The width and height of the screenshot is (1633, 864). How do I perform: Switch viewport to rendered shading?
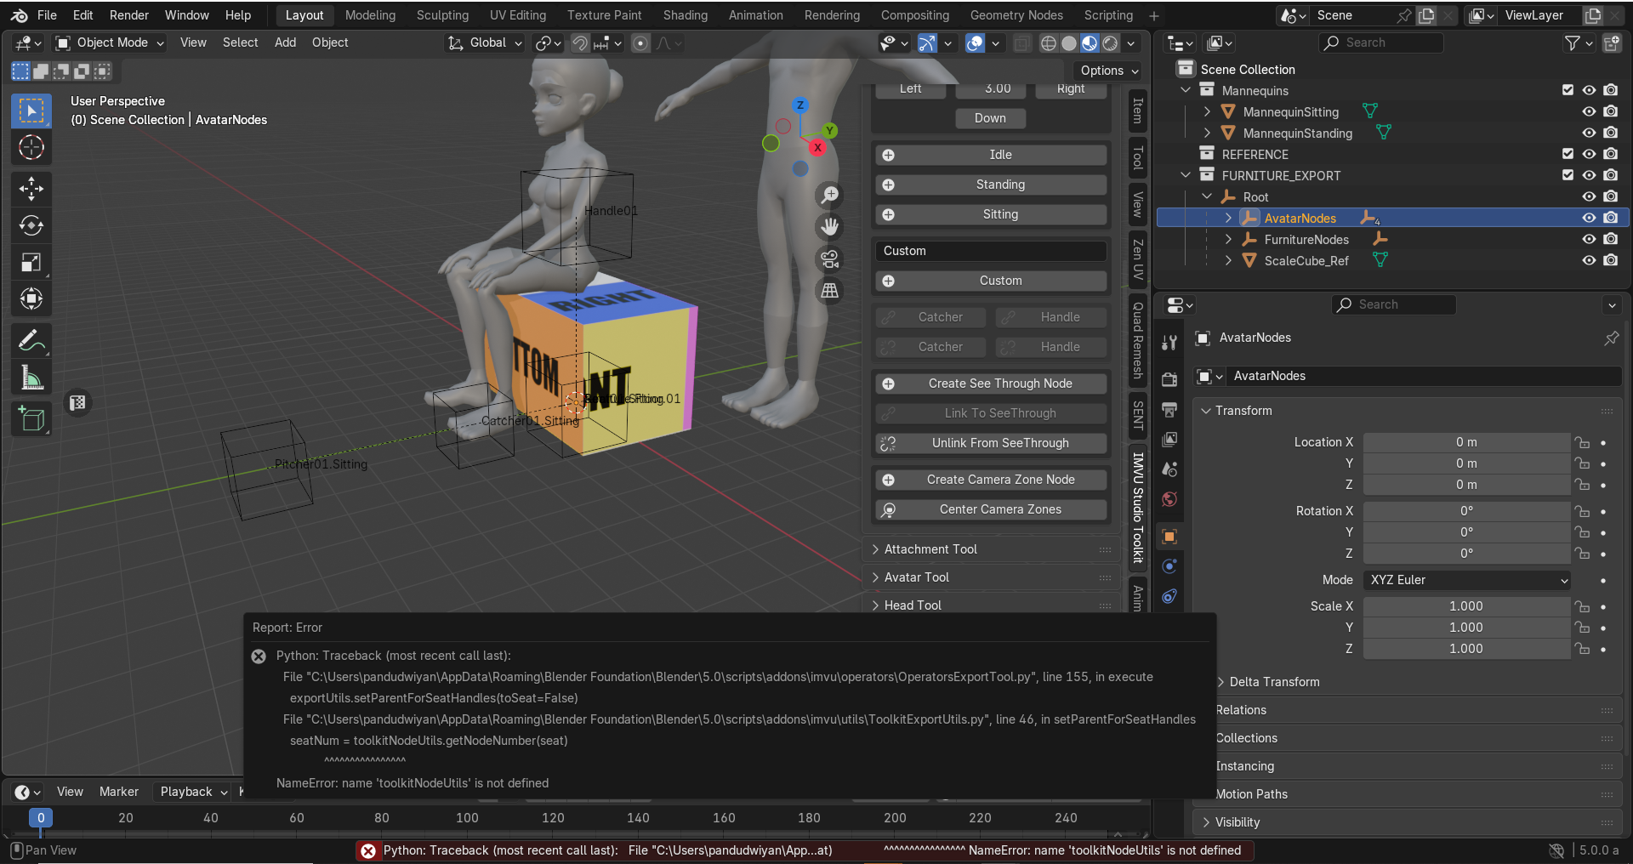1110,43
